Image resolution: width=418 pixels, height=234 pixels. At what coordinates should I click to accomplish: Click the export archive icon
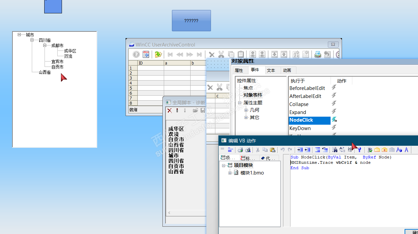[x=284, y=54]
